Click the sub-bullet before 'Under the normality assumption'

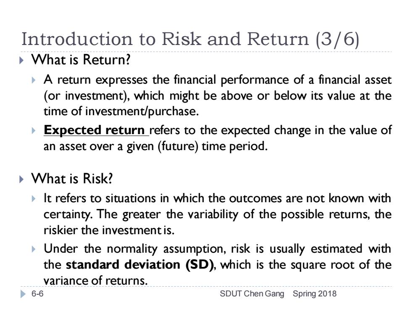(x=33, y=249)
